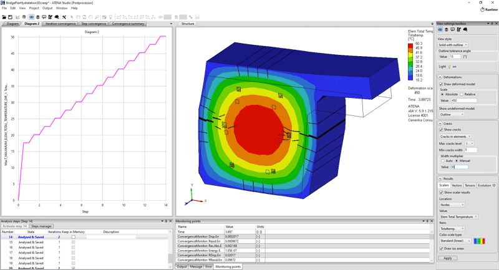Click the graph chart icon in main toolbar

click(17, 17)
